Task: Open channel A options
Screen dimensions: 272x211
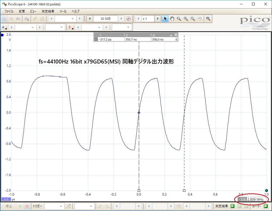Action: tap(4, 27)
